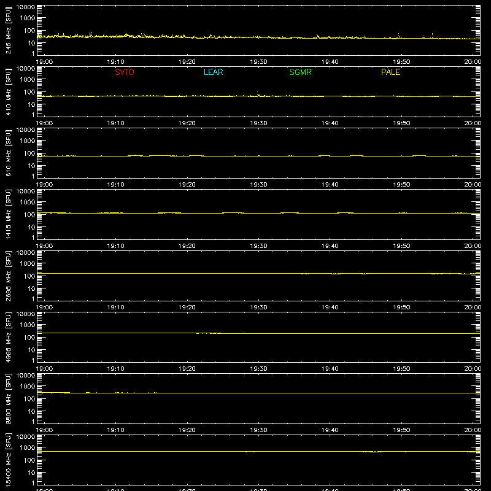The image size is (491, 491).
Task: Click the 19:00 time label of 8800 MHz plot
Action: coord(44,430)
